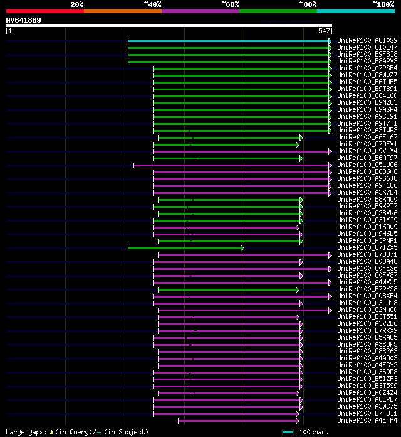This screenshot has height=437, width=401.
Task: Click the UniRef100_A8I0S9 hit label
Action: 367,41
